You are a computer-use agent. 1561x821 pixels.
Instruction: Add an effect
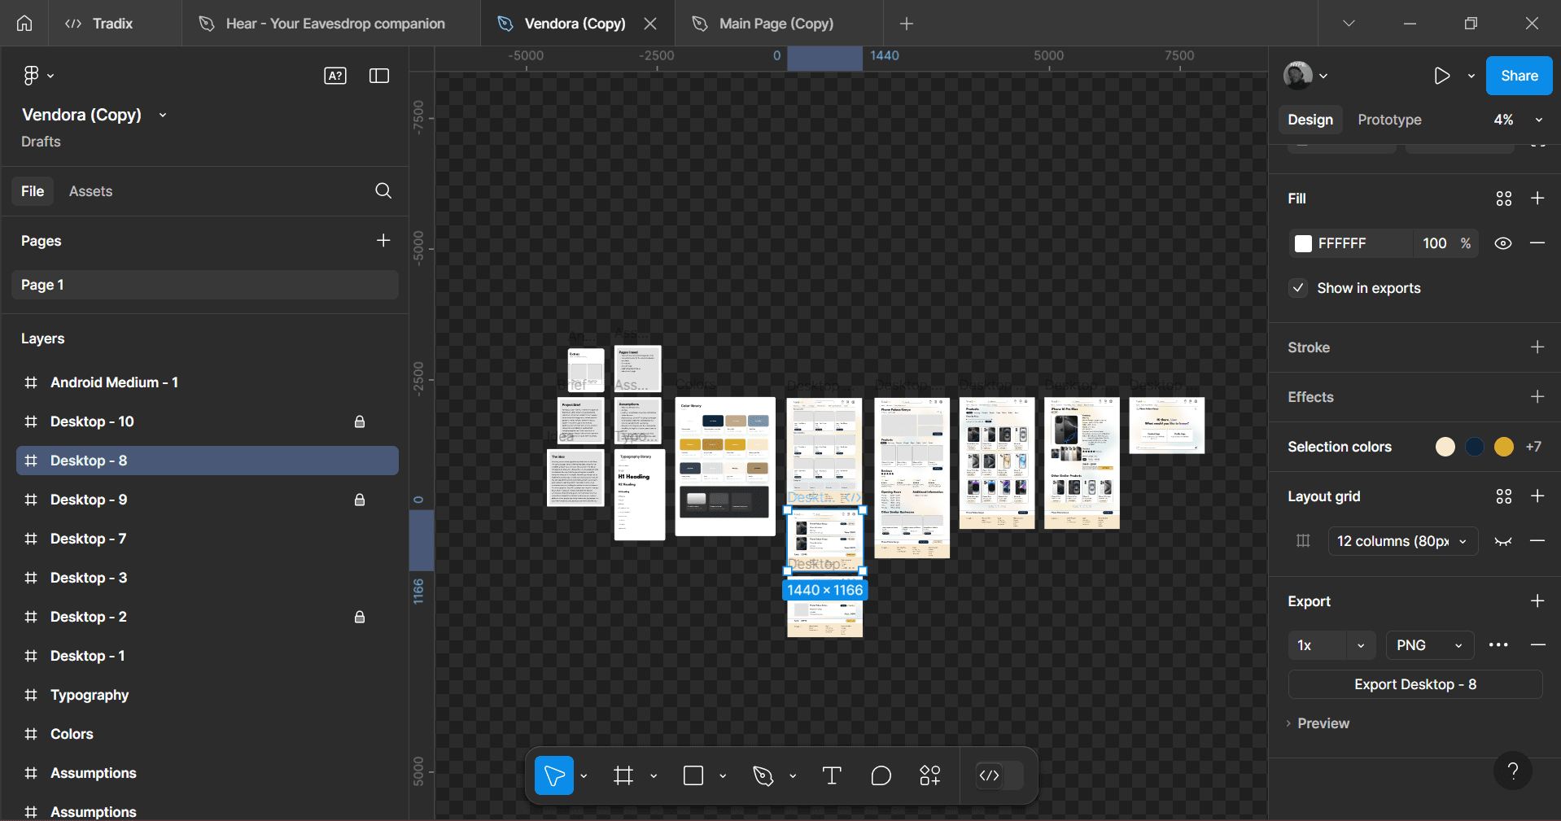click(x=1537, y=397)
